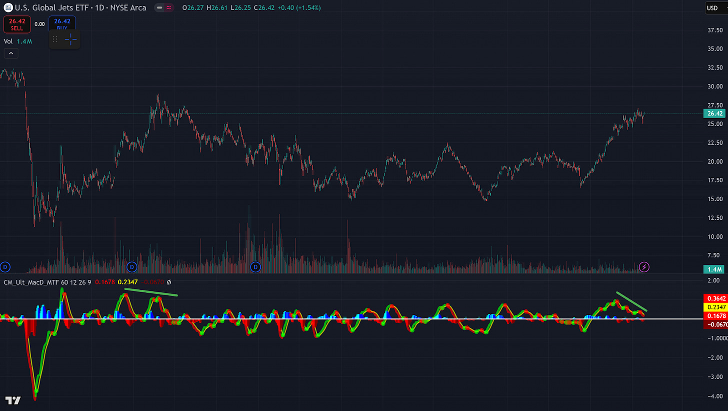Click the 22.50 price axis label

click(x=714, y=143)
